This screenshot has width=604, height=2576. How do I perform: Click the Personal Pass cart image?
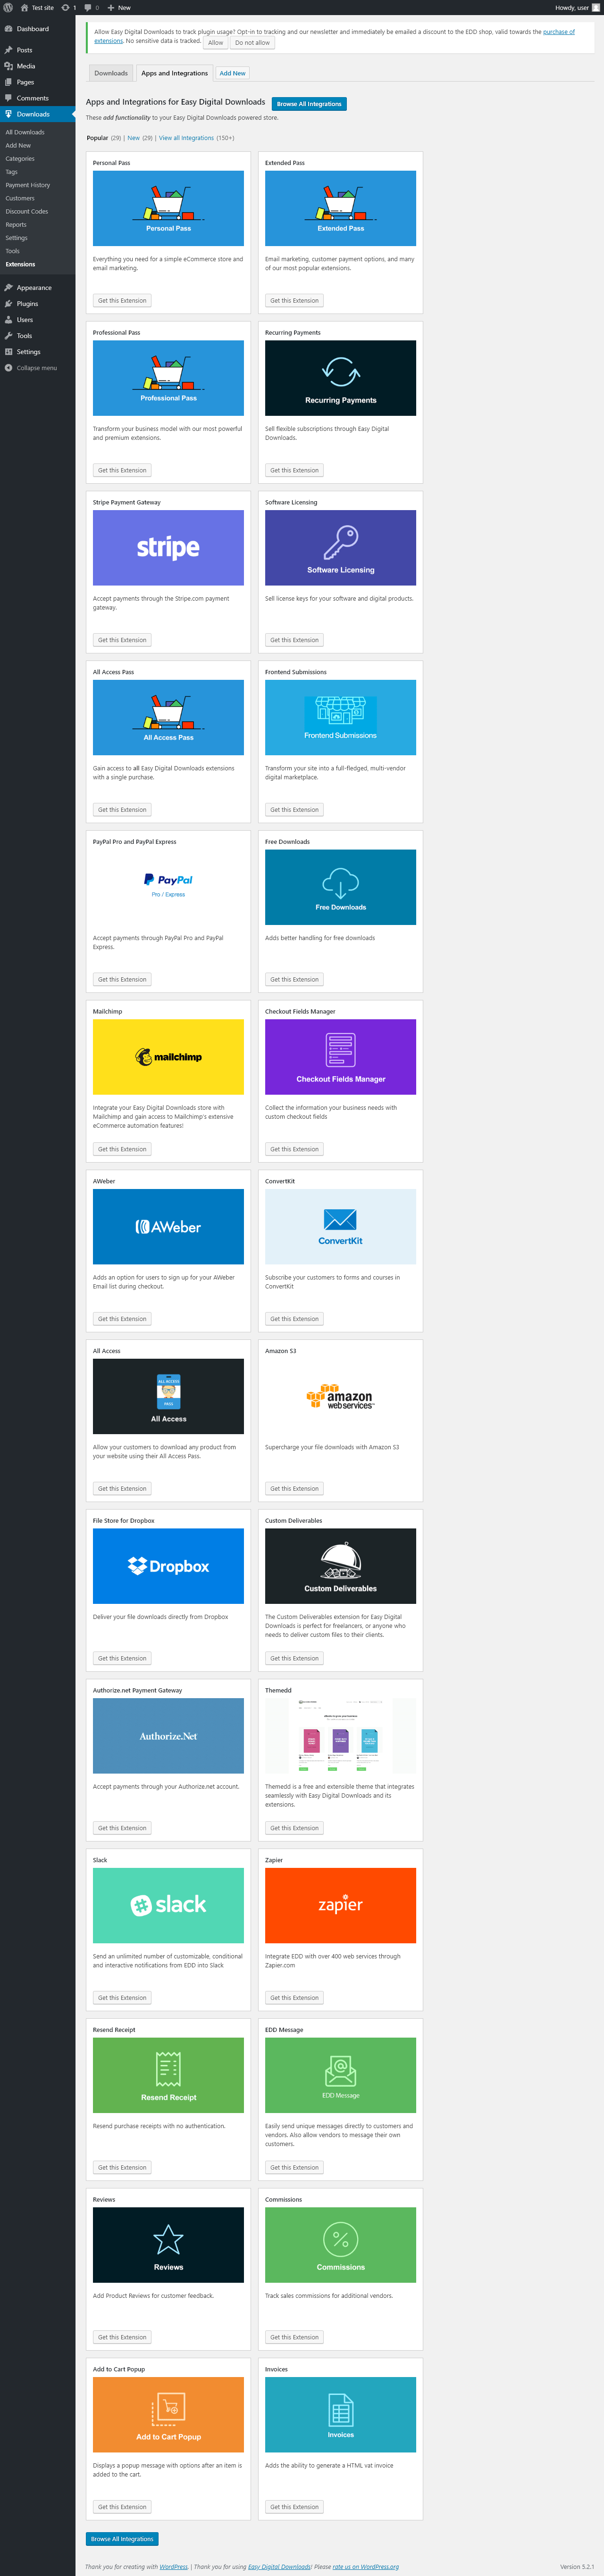168,208
